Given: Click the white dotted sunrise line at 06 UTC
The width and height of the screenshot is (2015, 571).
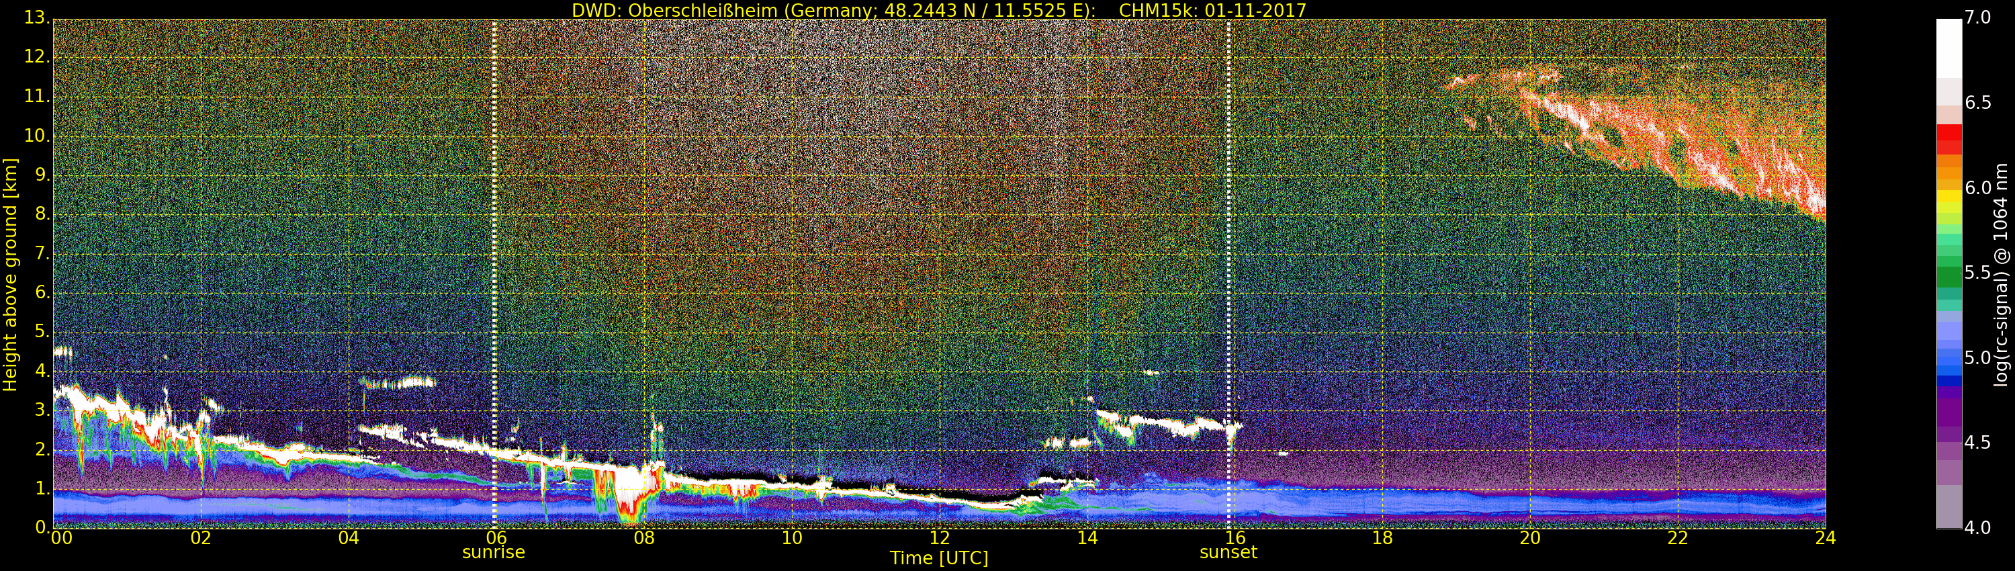Looking at the screenshot, I should [x=494, y=234].
